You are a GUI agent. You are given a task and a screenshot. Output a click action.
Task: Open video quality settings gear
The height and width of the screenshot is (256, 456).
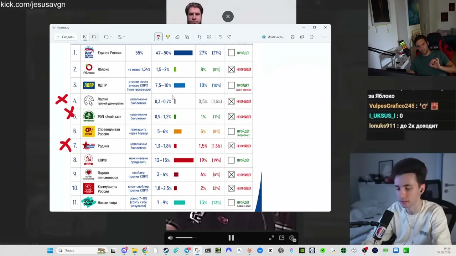point(292,238)
